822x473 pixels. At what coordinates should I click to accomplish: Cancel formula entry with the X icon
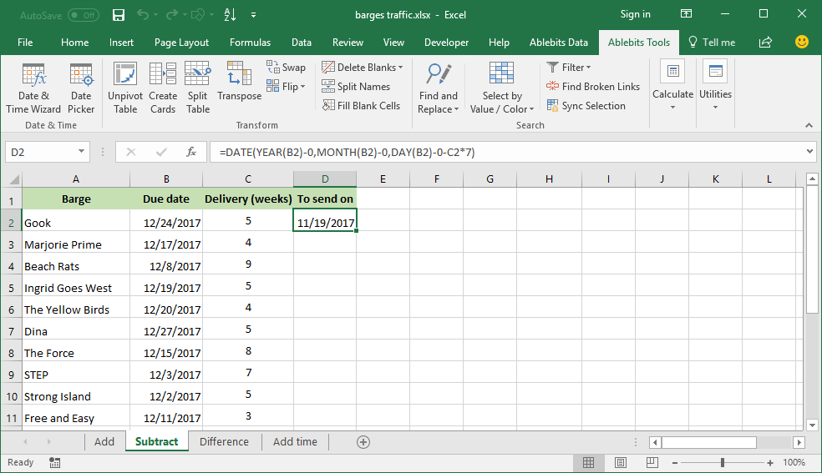[x=131, y=152]
